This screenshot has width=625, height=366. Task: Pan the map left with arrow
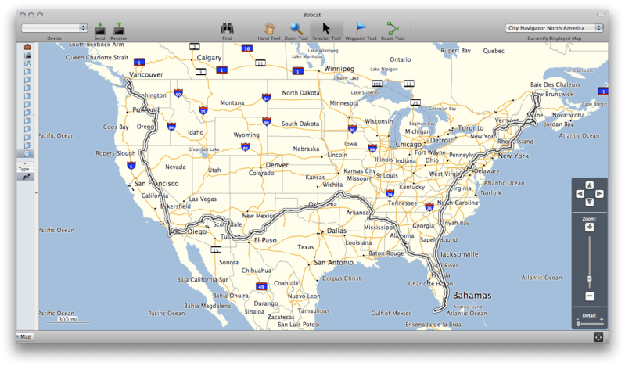coord(580,194)
